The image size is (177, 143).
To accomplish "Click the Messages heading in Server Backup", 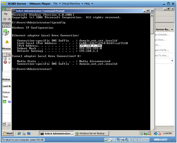I will (6, 49).
